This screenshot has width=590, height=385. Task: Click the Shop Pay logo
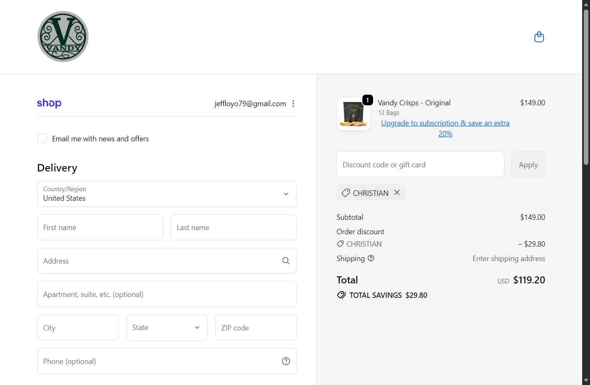(49, 103)
